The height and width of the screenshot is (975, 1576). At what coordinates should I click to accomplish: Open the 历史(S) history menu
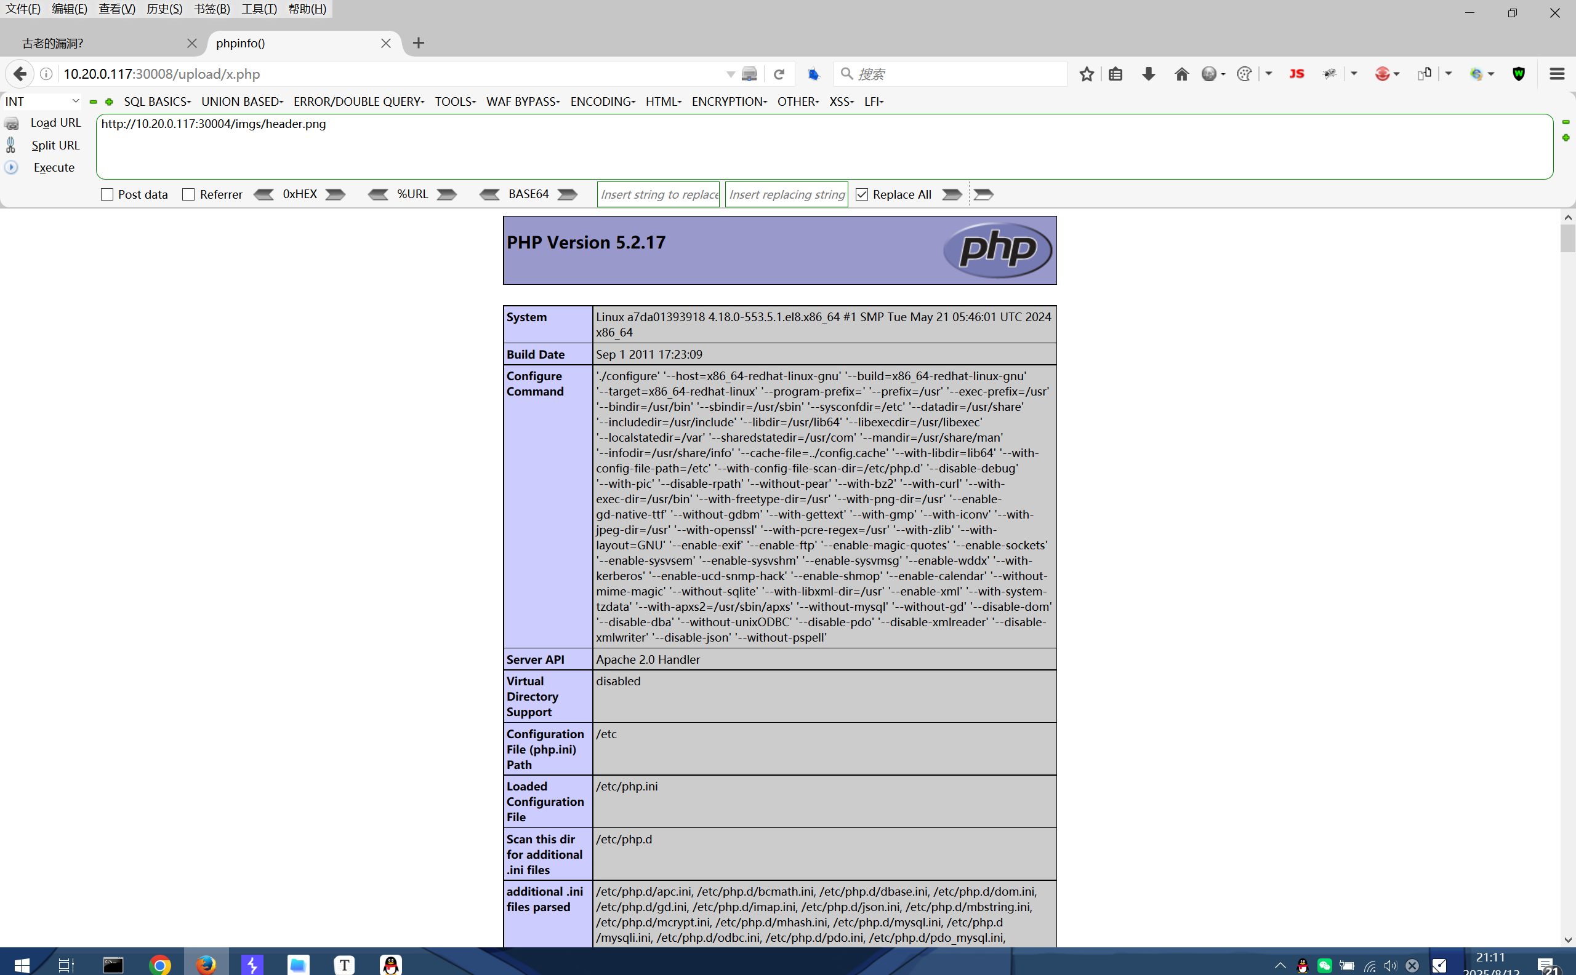(x=164, y=9)
